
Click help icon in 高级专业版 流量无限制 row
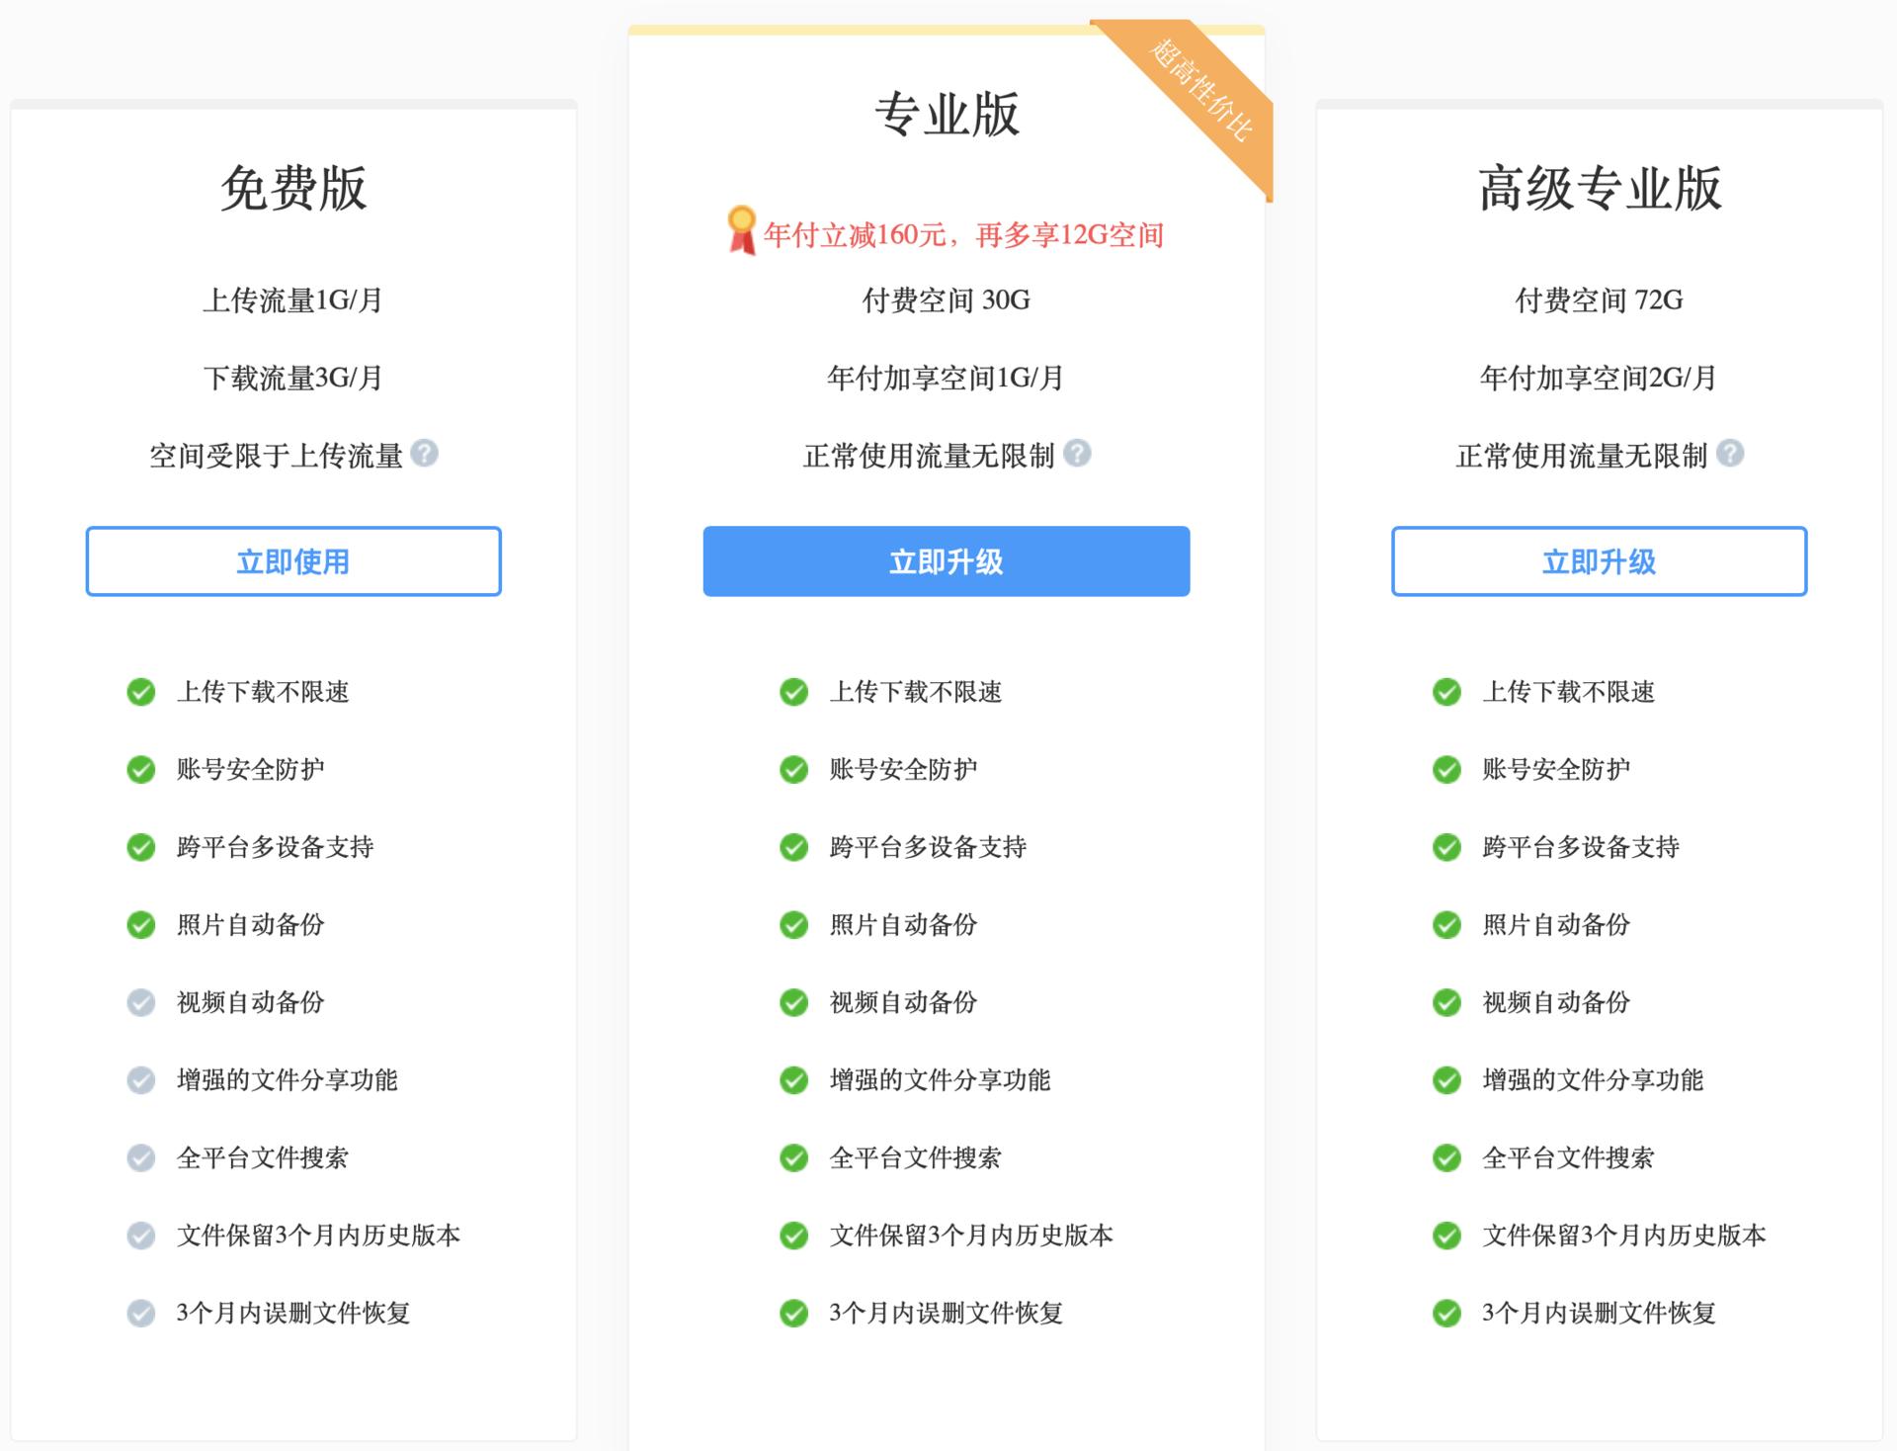pos(1730,453)
